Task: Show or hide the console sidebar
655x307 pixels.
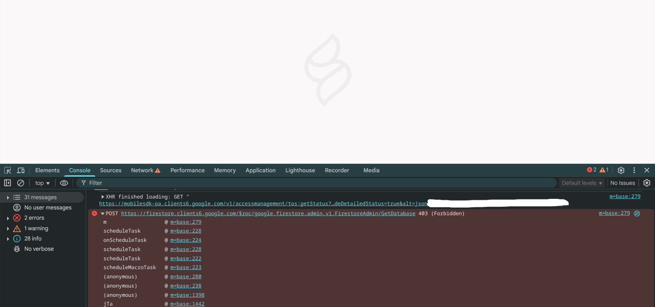Action: (x=8, y=183)
